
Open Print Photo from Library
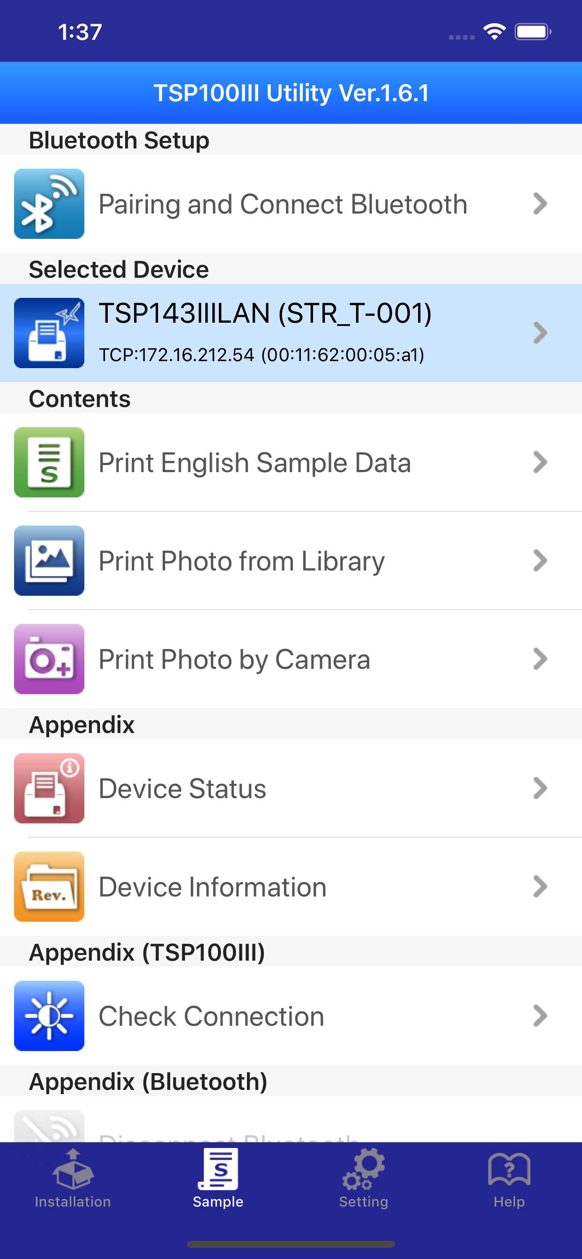[242, 561]
